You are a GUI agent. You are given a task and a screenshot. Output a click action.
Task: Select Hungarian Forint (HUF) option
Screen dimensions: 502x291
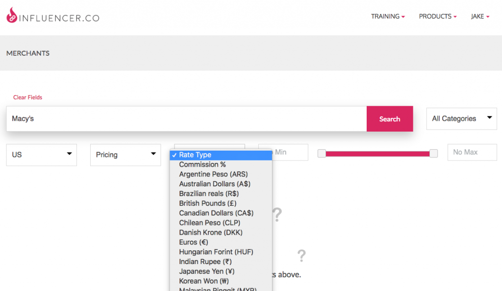pyautogui.click(x=221, y=252)
